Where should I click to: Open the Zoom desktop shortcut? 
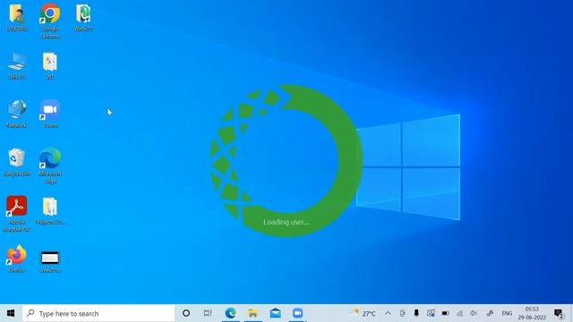pyautogui.click(x=50, y=114)
